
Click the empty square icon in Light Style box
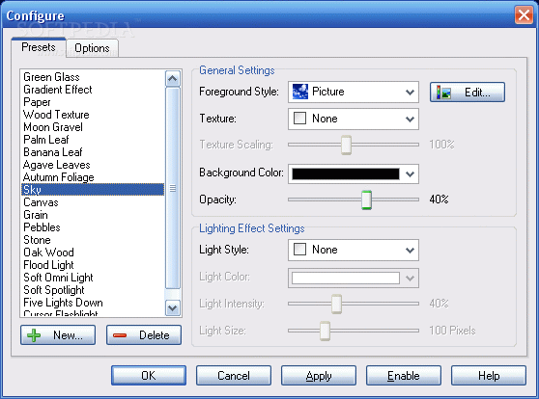coord(299,250)
